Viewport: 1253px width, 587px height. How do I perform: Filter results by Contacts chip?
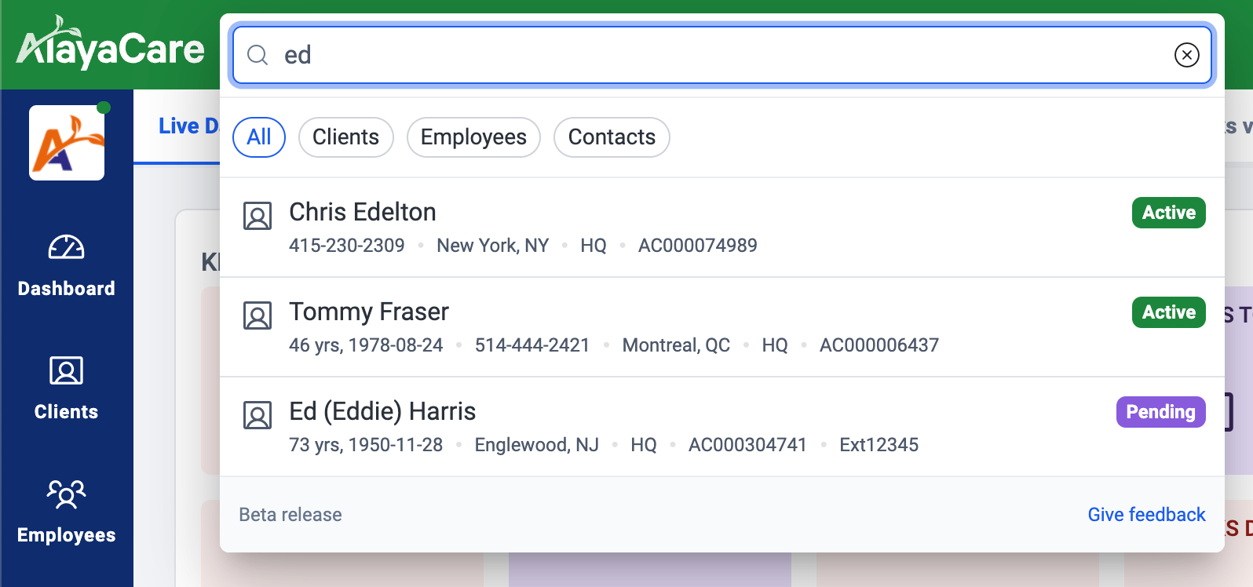coord(612,137)
